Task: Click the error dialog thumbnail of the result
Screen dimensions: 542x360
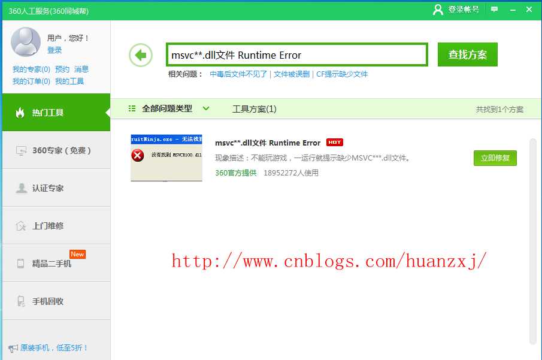Action: point(166,158)
